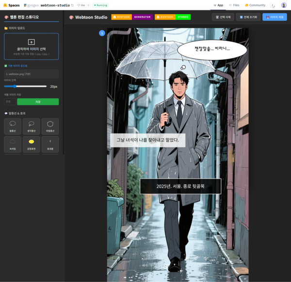The image size is (291, 282).
Task: Select the 외침풍선 shout bubble tool
Action: coord(50,126)
